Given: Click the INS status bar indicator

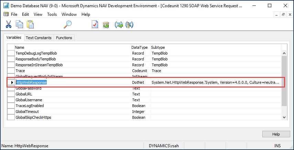Looking at the screenshot, I should pyautogui.click(x=277, y=146).
